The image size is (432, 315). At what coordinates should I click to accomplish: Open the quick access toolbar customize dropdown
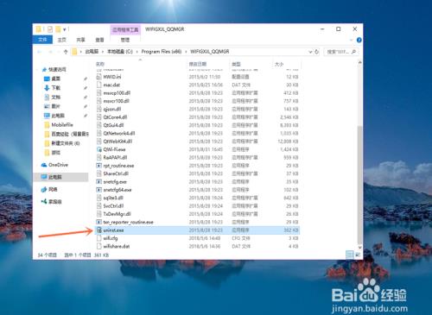pyautogui.click(x=65, y=29)
